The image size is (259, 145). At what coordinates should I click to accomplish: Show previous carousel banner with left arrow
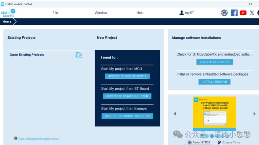click(x=175, y=114)
